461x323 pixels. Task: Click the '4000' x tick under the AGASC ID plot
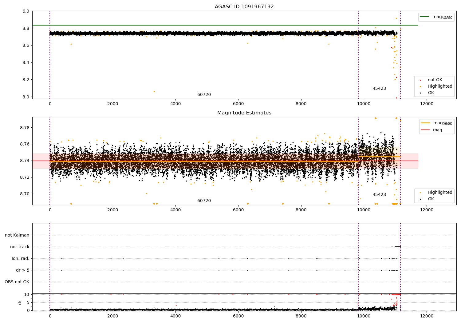(x=175, y=104)
